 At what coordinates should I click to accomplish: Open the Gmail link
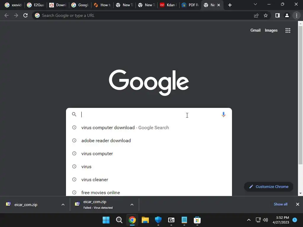pyautogui.click(x=255, y=30)
